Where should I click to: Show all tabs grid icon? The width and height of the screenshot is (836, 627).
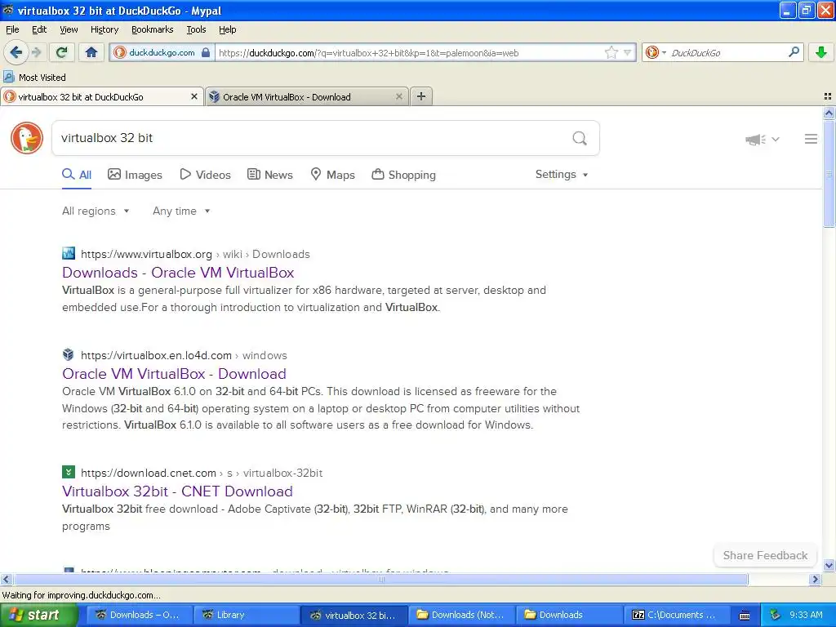pos(828,96)
